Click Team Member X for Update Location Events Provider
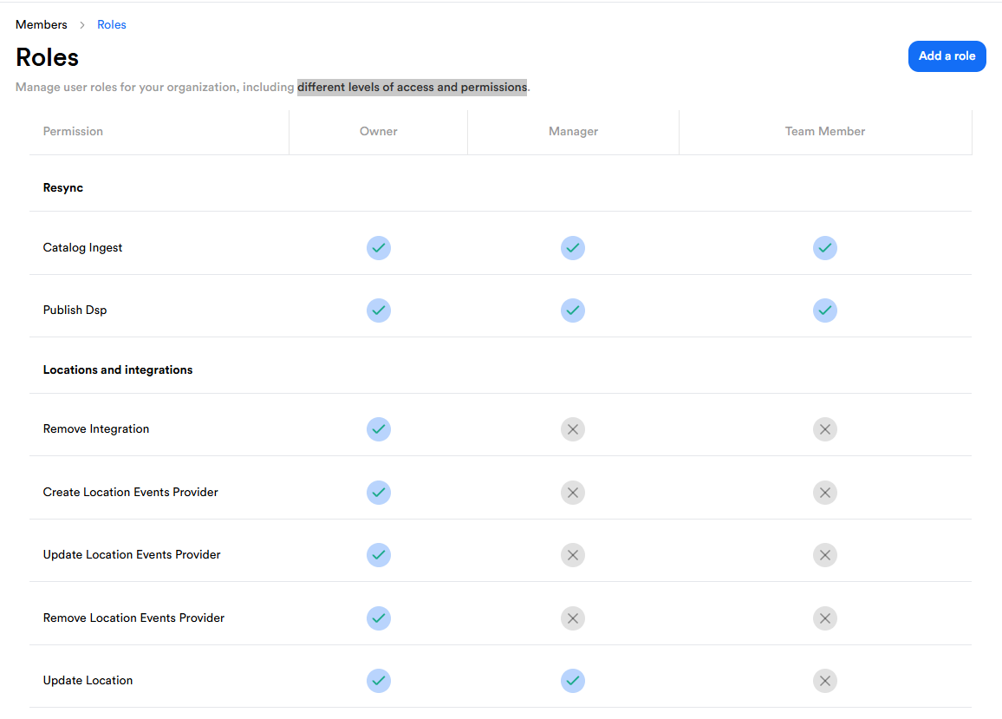This screenshot has width=1002, height=719. tap(824, 555)
